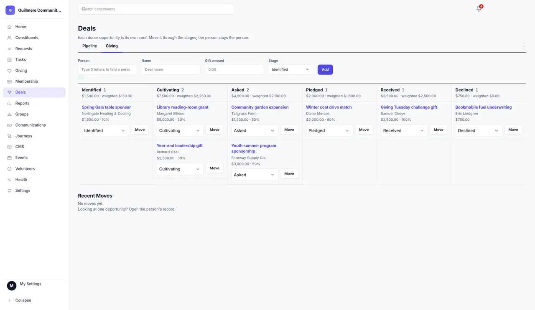Open stage dropdown for Year-end leadership gift

180,169
